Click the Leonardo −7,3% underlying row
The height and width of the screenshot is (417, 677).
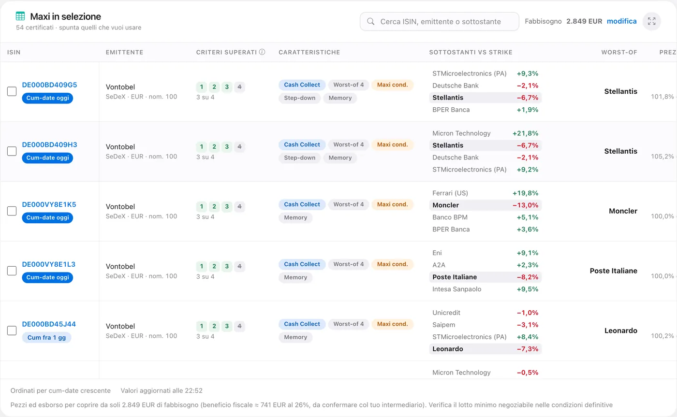click(x=486, y=349)
